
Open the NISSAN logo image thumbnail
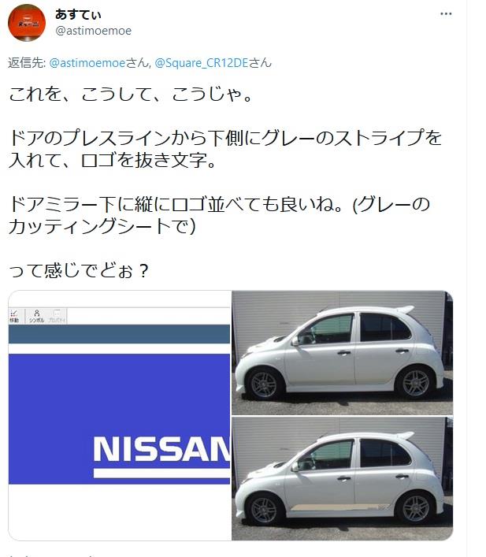[x=120, y=415]
